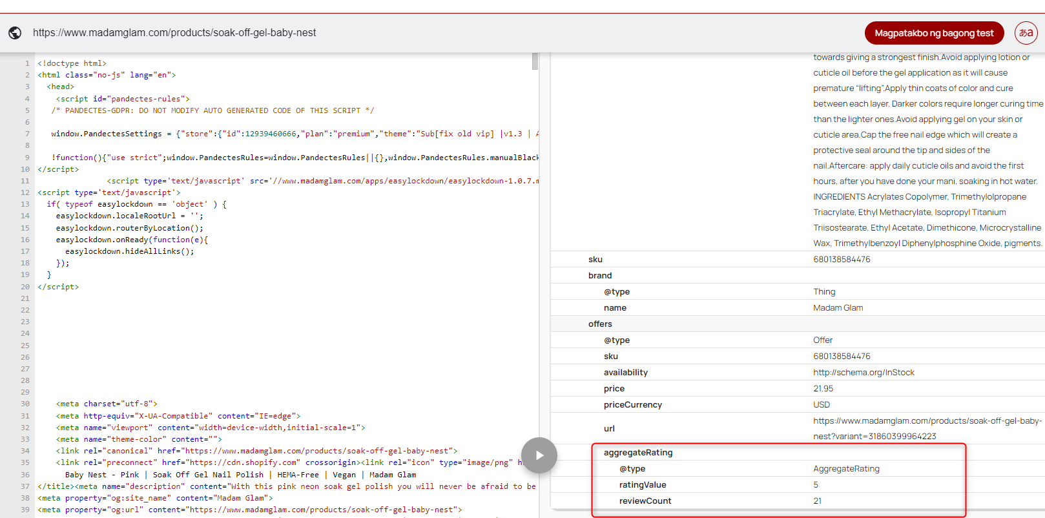Viewport: 1045px width, 518px height.
Task: Click the availability label
Action: coord(626,373)
